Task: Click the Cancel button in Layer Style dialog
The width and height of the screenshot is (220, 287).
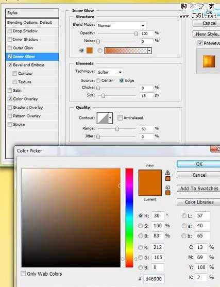Action: click(207, 23)
